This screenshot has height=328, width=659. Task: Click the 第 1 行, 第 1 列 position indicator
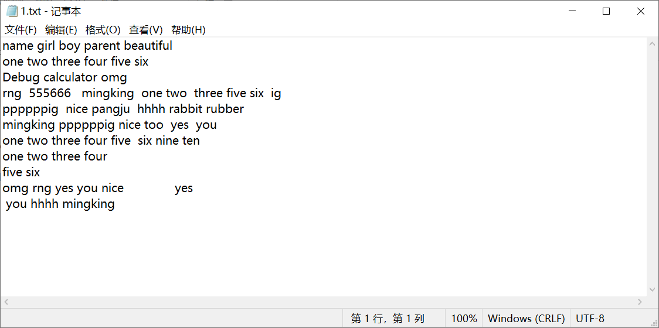click(x=388, y=319)
